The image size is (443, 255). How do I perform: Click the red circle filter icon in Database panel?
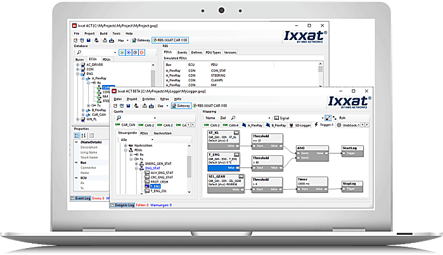click(142, 53)
